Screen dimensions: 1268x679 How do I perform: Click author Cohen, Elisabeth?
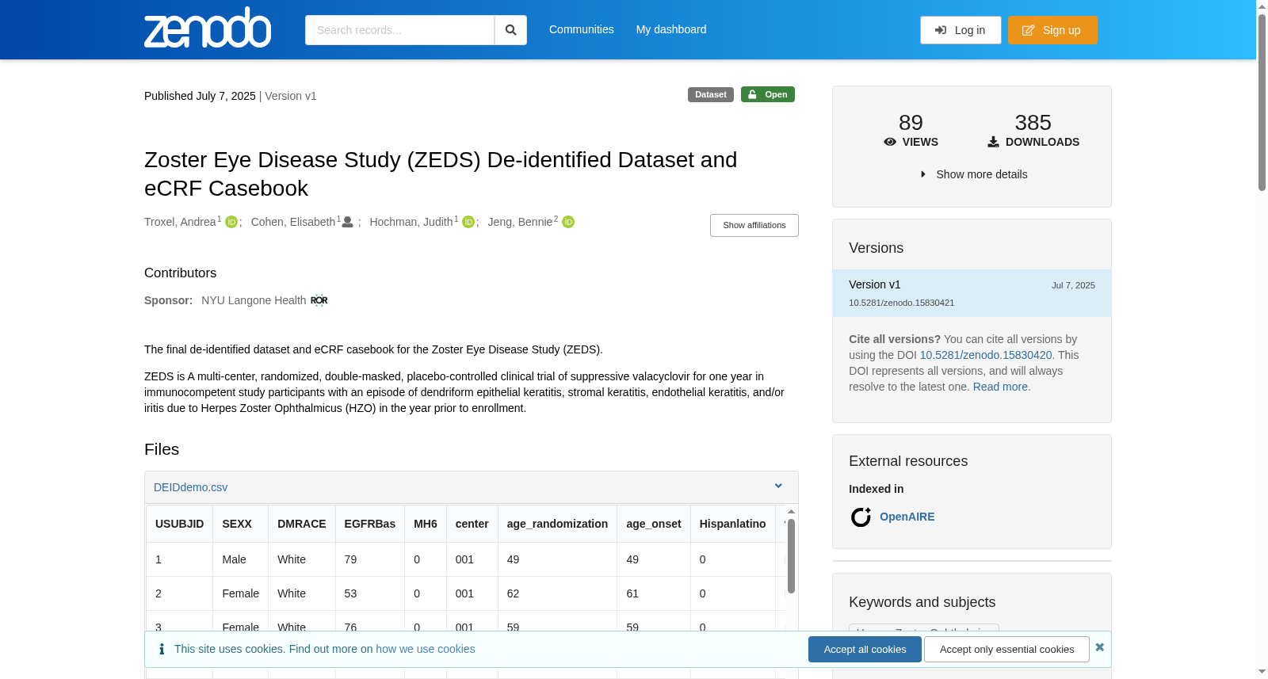tap(293, 222)
